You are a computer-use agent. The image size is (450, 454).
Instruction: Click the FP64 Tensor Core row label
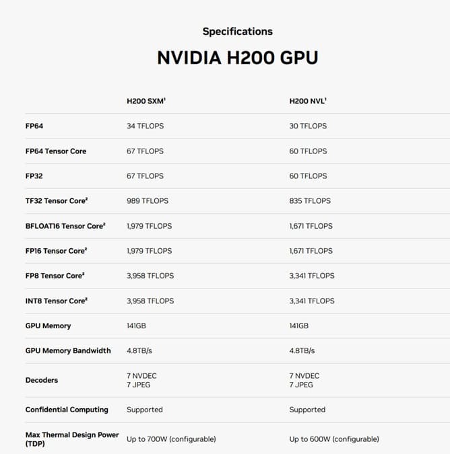pos(56,151)
